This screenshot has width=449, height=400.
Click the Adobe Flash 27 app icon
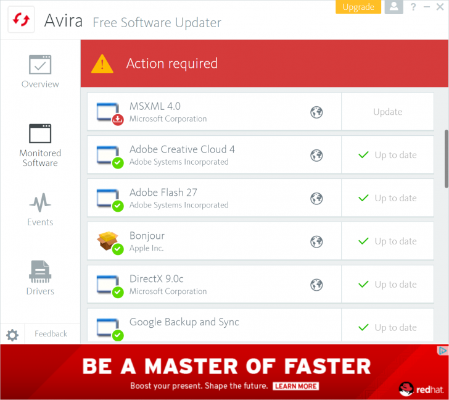click(x=110, y=200)
